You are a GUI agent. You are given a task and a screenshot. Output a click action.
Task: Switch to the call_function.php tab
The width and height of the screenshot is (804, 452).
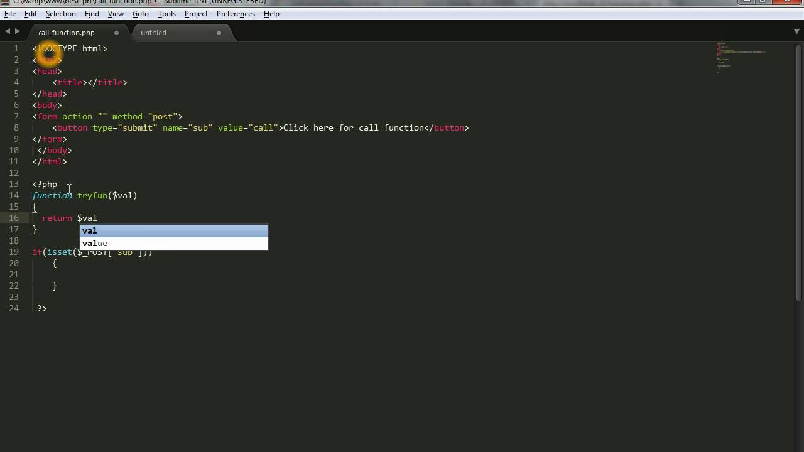pos(67,33)
